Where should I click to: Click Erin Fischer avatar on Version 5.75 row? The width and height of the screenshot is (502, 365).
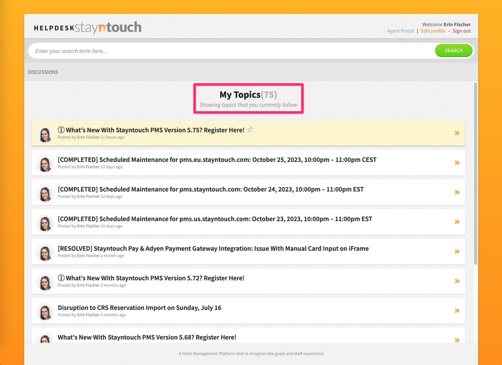point(45,135)
